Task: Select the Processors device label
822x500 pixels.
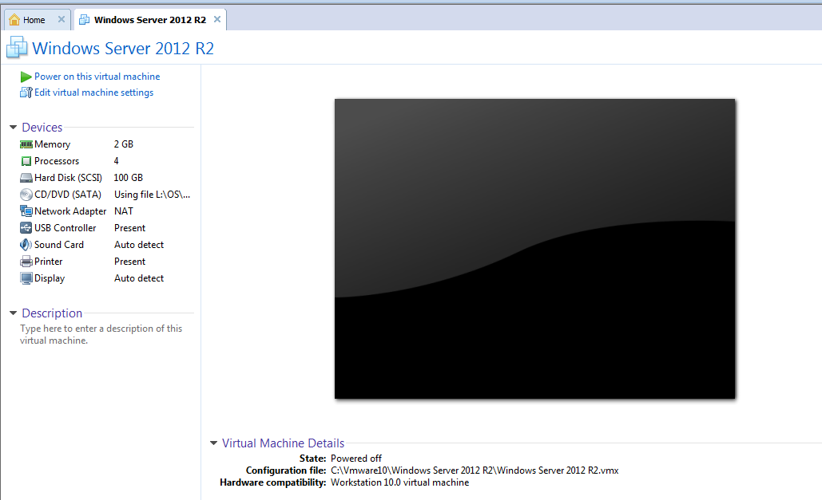Action: click(57, 161)
